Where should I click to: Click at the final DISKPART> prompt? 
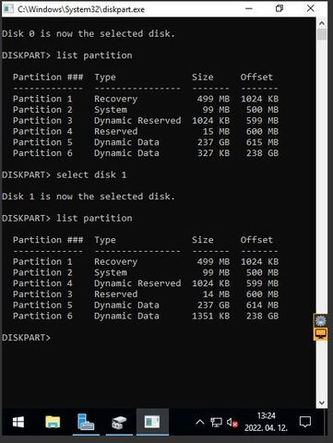[26, 338]
